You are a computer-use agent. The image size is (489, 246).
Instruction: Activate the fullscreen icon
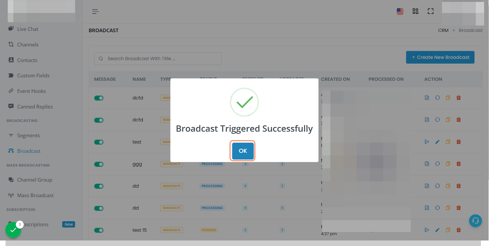[x=431, y=11]
